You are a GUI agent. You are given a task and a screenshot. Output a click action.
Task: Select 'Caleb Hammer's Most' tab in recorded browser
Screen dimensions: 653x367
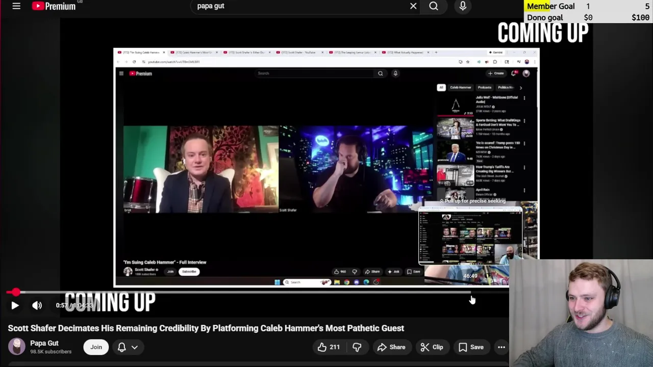[x=193, y=53]
